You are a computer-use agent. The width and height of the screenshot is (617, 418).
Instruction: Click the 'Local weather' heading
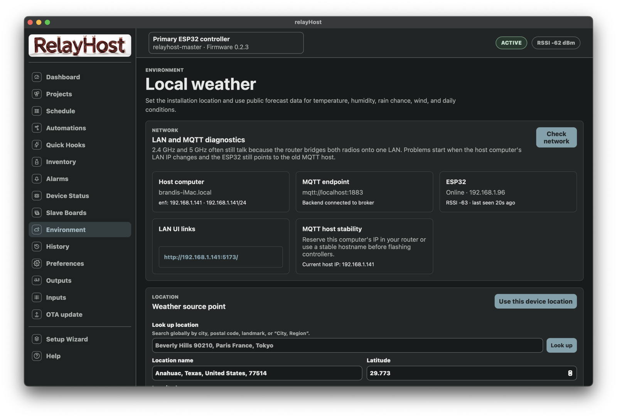[201, 84]
